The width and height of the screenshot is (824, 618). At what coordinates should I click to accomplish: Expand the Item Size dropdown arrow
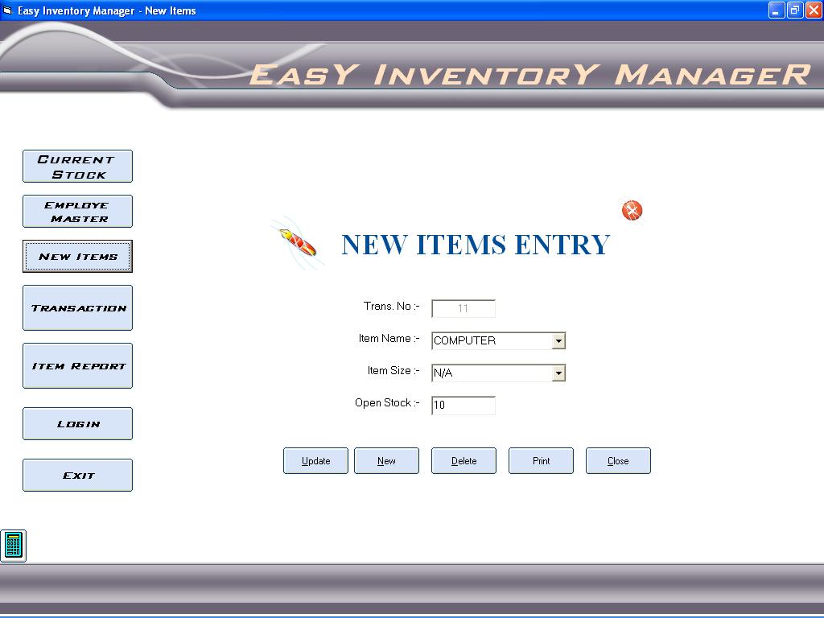pos(558,373)
